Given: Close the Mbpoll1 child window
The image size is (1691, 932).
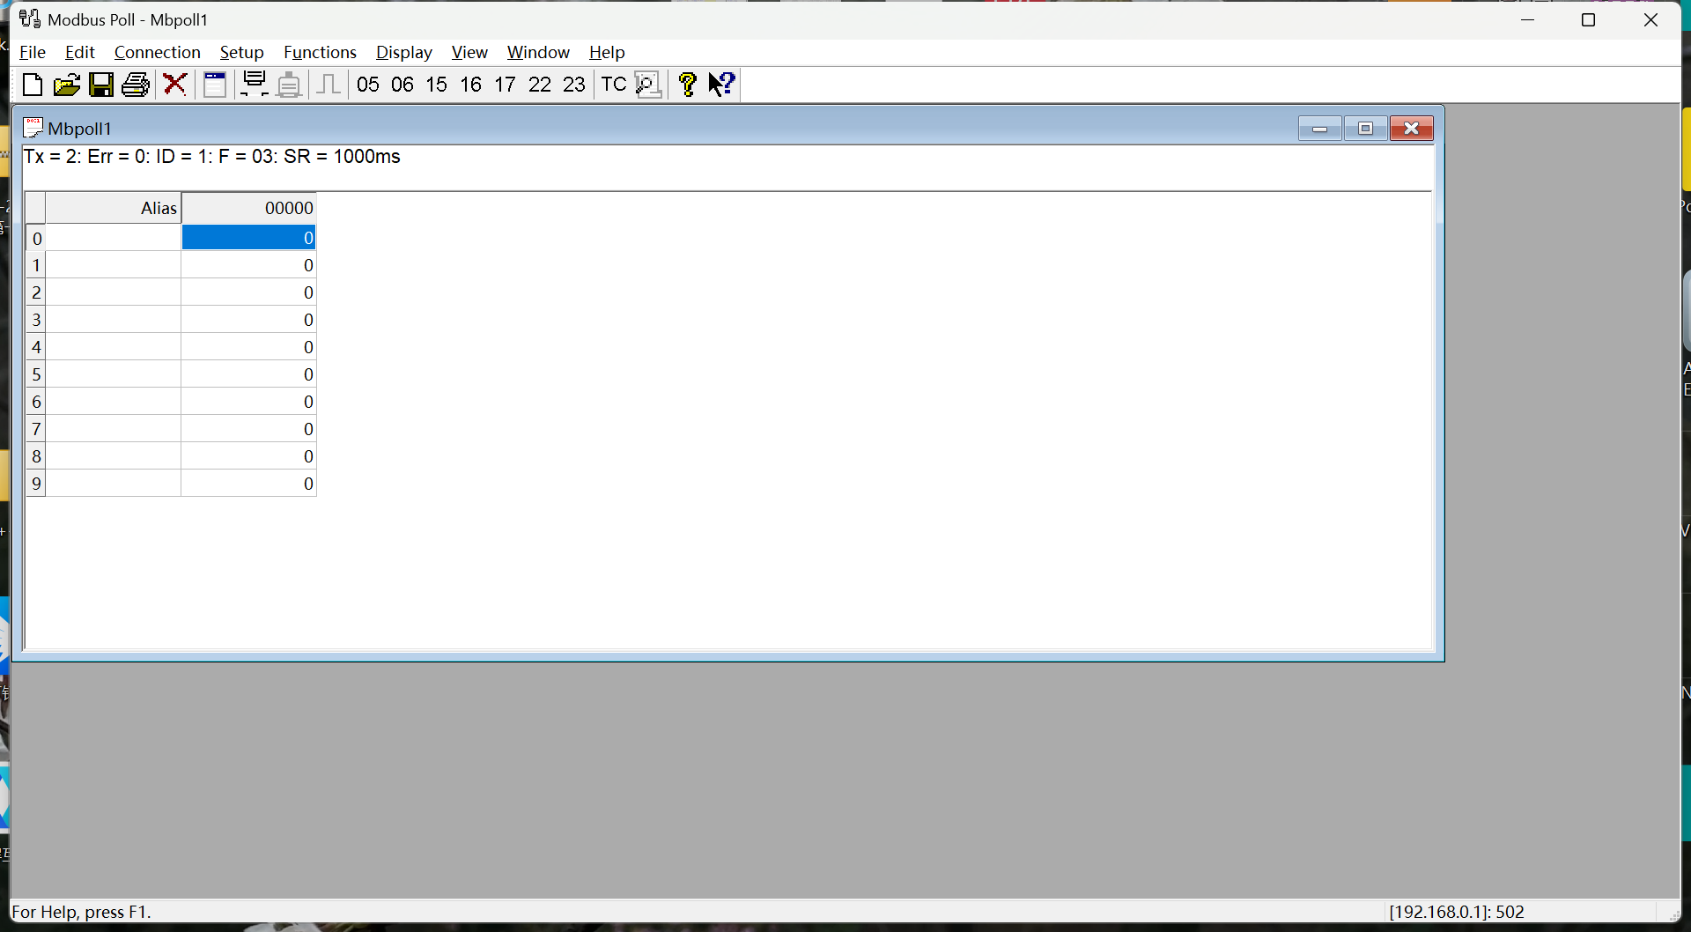Looking at the screenshot, I should click(x=1412, y=129).
